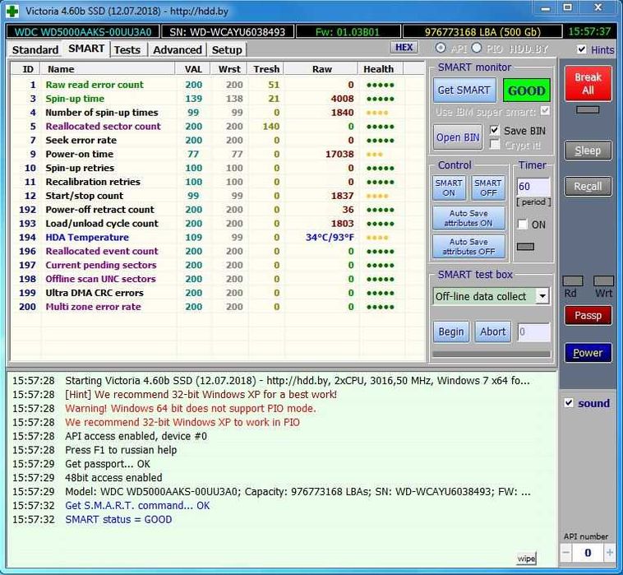Select the Power-on time row
623x575 pixels.
(x=217, y=154)
